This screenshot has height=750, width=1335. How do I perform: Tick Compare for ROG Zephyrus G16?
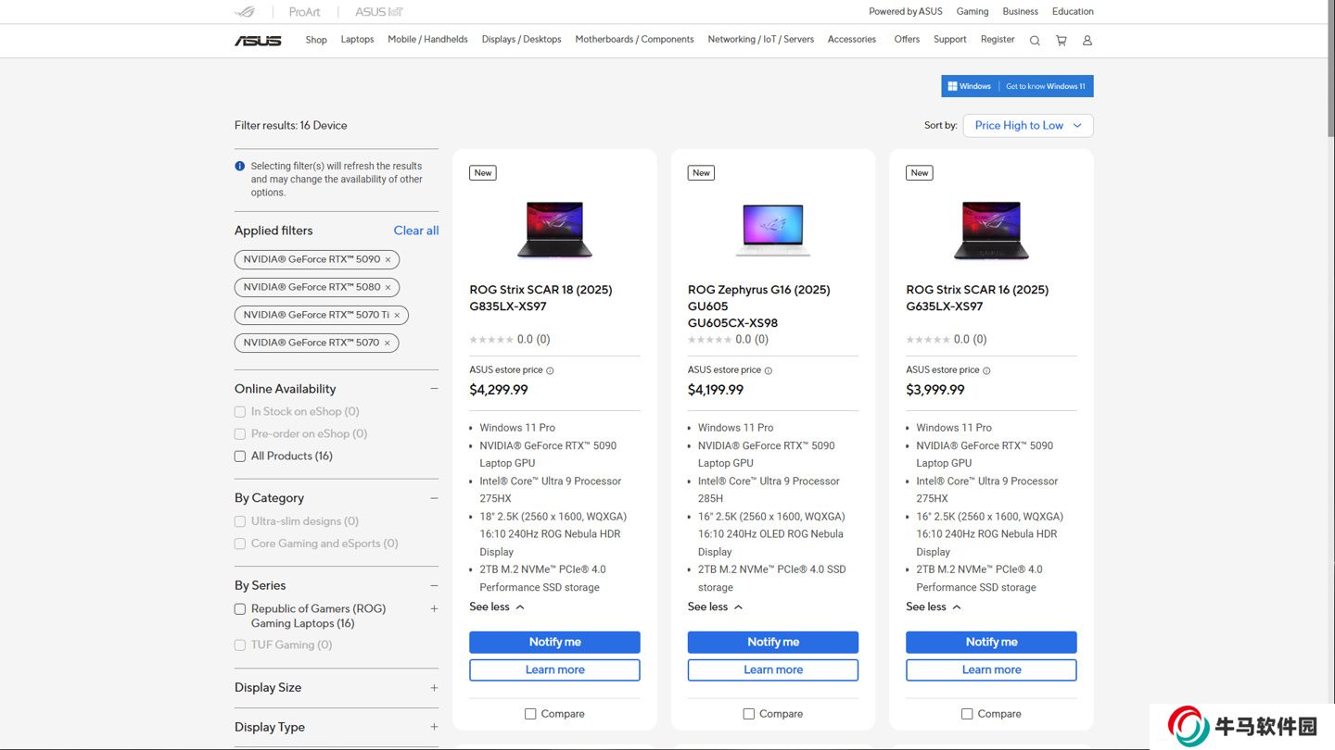click(749, 714)
